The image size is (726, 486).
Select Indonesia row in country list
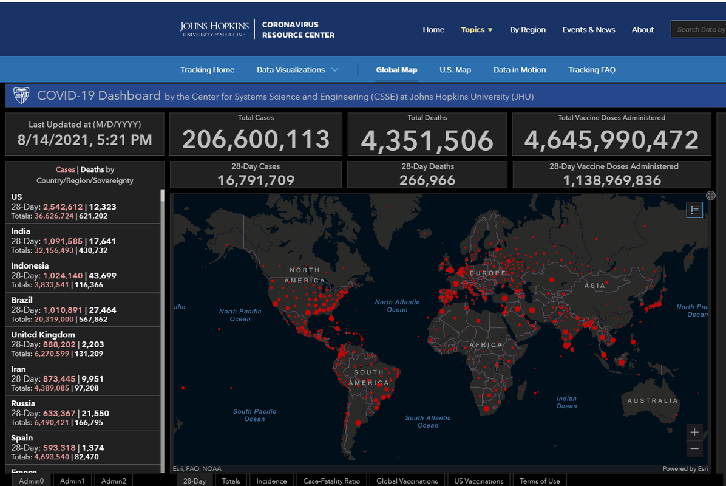(83, 275)
